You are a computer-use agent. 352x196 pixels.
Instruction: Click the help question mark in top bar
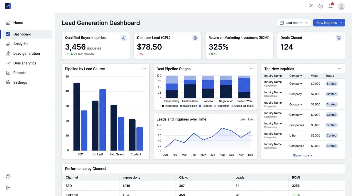coord(321,6)
